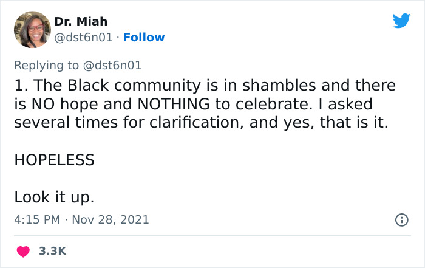The image size is (425, 268).
Task: View the 3.3K likes count
Action: 52,251
